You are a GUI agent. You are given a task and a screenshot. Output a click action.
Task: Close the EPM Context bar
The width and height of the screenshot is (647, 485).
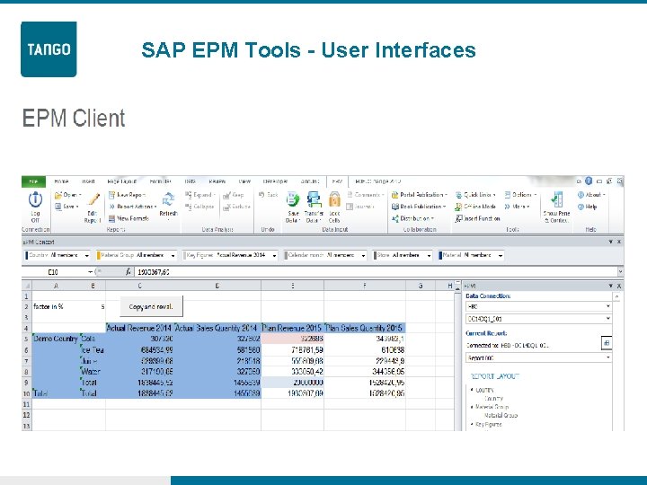(619, 242)
